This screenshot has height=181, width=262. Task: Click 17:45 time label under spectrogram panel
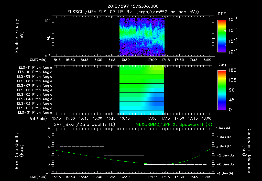click(x=193, y=60)
